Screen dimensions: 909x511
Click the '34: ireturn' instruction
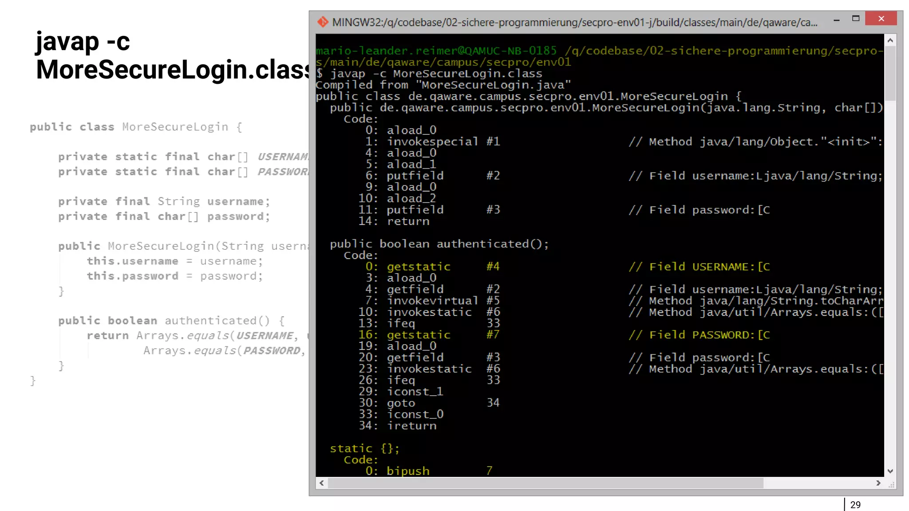397,425
